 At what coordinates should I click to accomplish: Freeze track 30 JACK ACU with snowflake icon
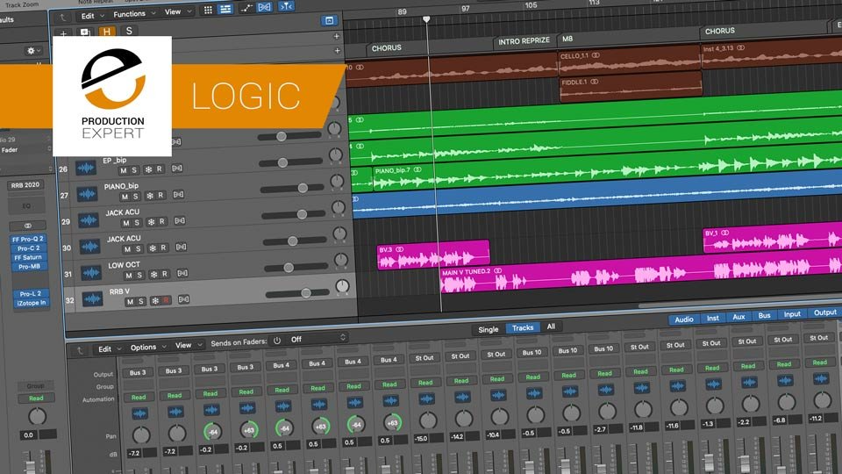point(153,248)
